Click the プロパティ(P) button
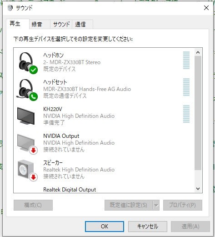Image resolution: width=215 pixels, height=237 pixels. click(x=183, y=205)
